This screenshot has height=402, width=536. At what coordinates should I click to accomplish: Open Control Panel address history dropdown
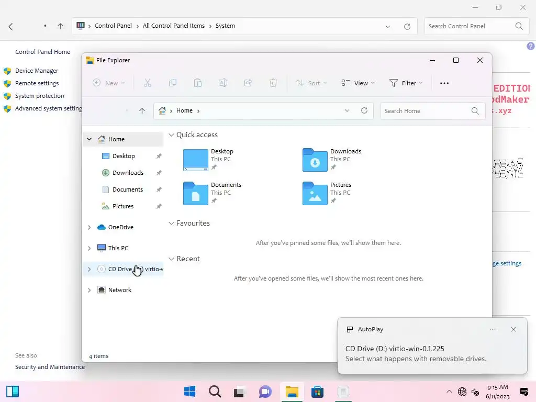388,26
